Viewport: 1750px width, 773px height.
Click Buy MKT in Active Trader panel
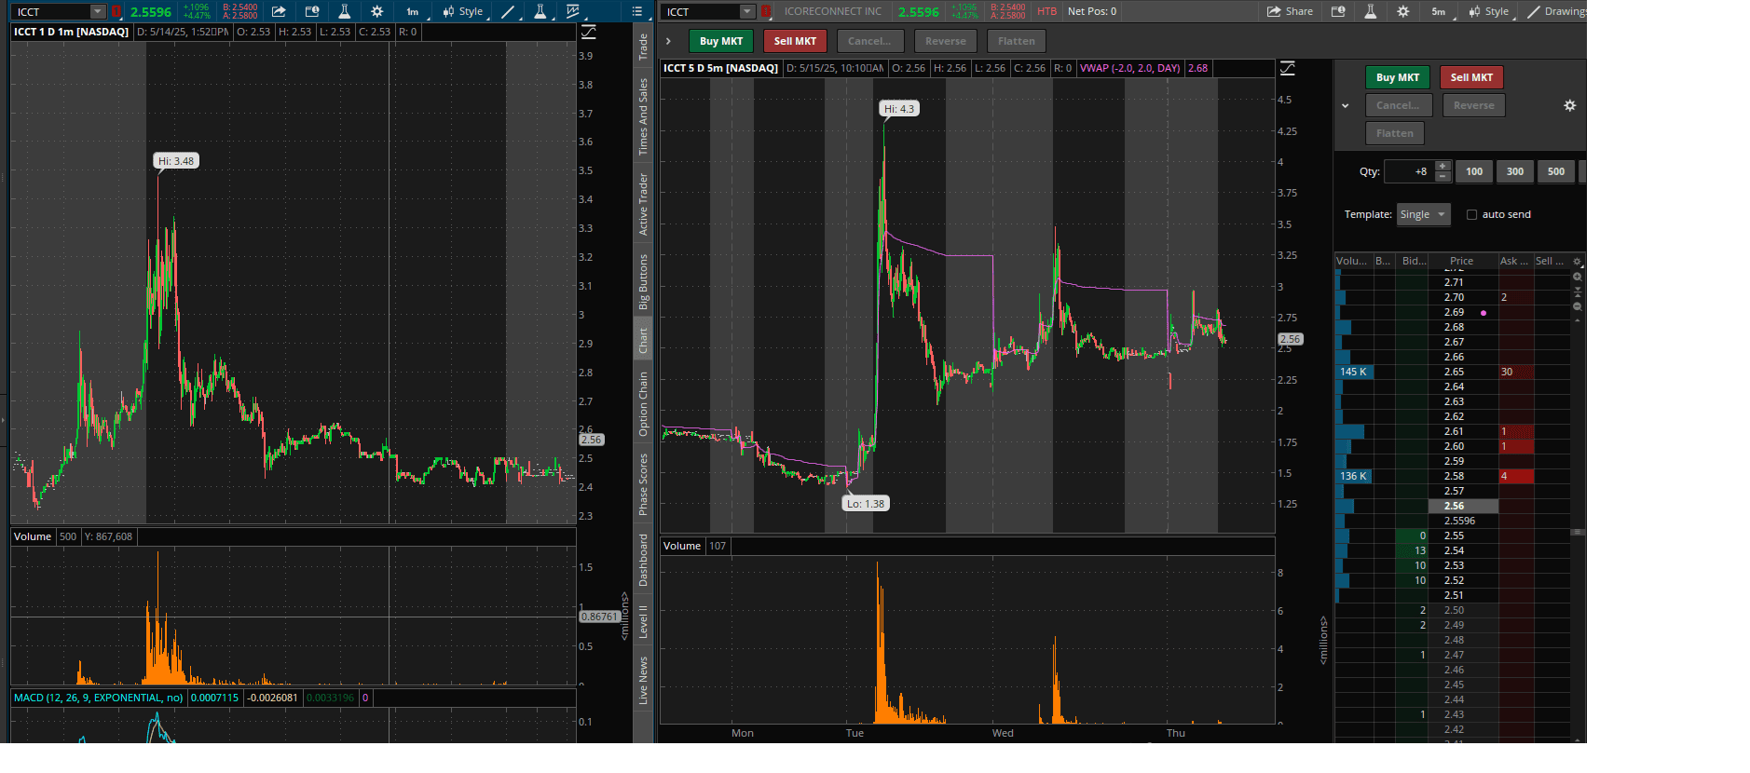[x=1398, y=77]
